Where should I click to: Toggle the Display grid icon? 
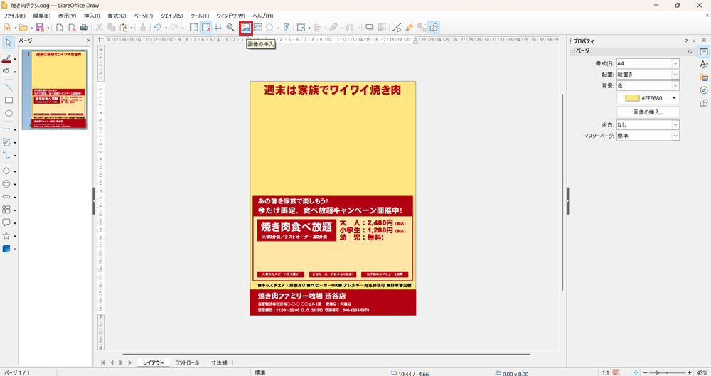pos(193,28)
